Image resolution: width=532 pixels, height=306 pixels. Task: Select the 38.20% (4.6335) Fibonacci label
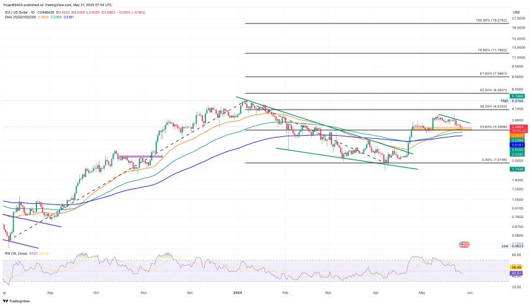(493, 107)
